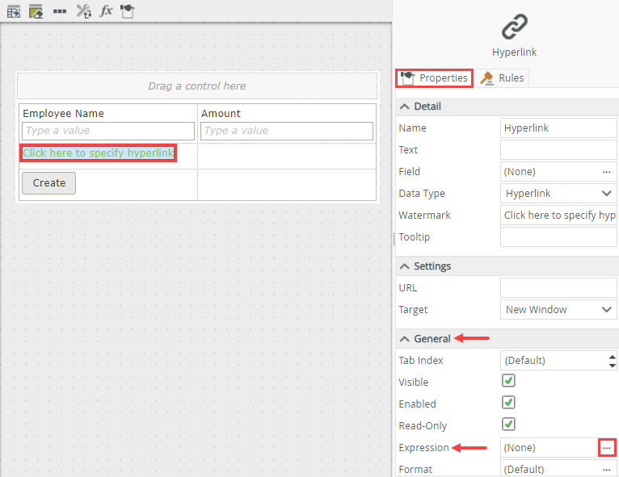The image size is (619, 477).
Task: Click the URL property field
Action: coord(558,288)
